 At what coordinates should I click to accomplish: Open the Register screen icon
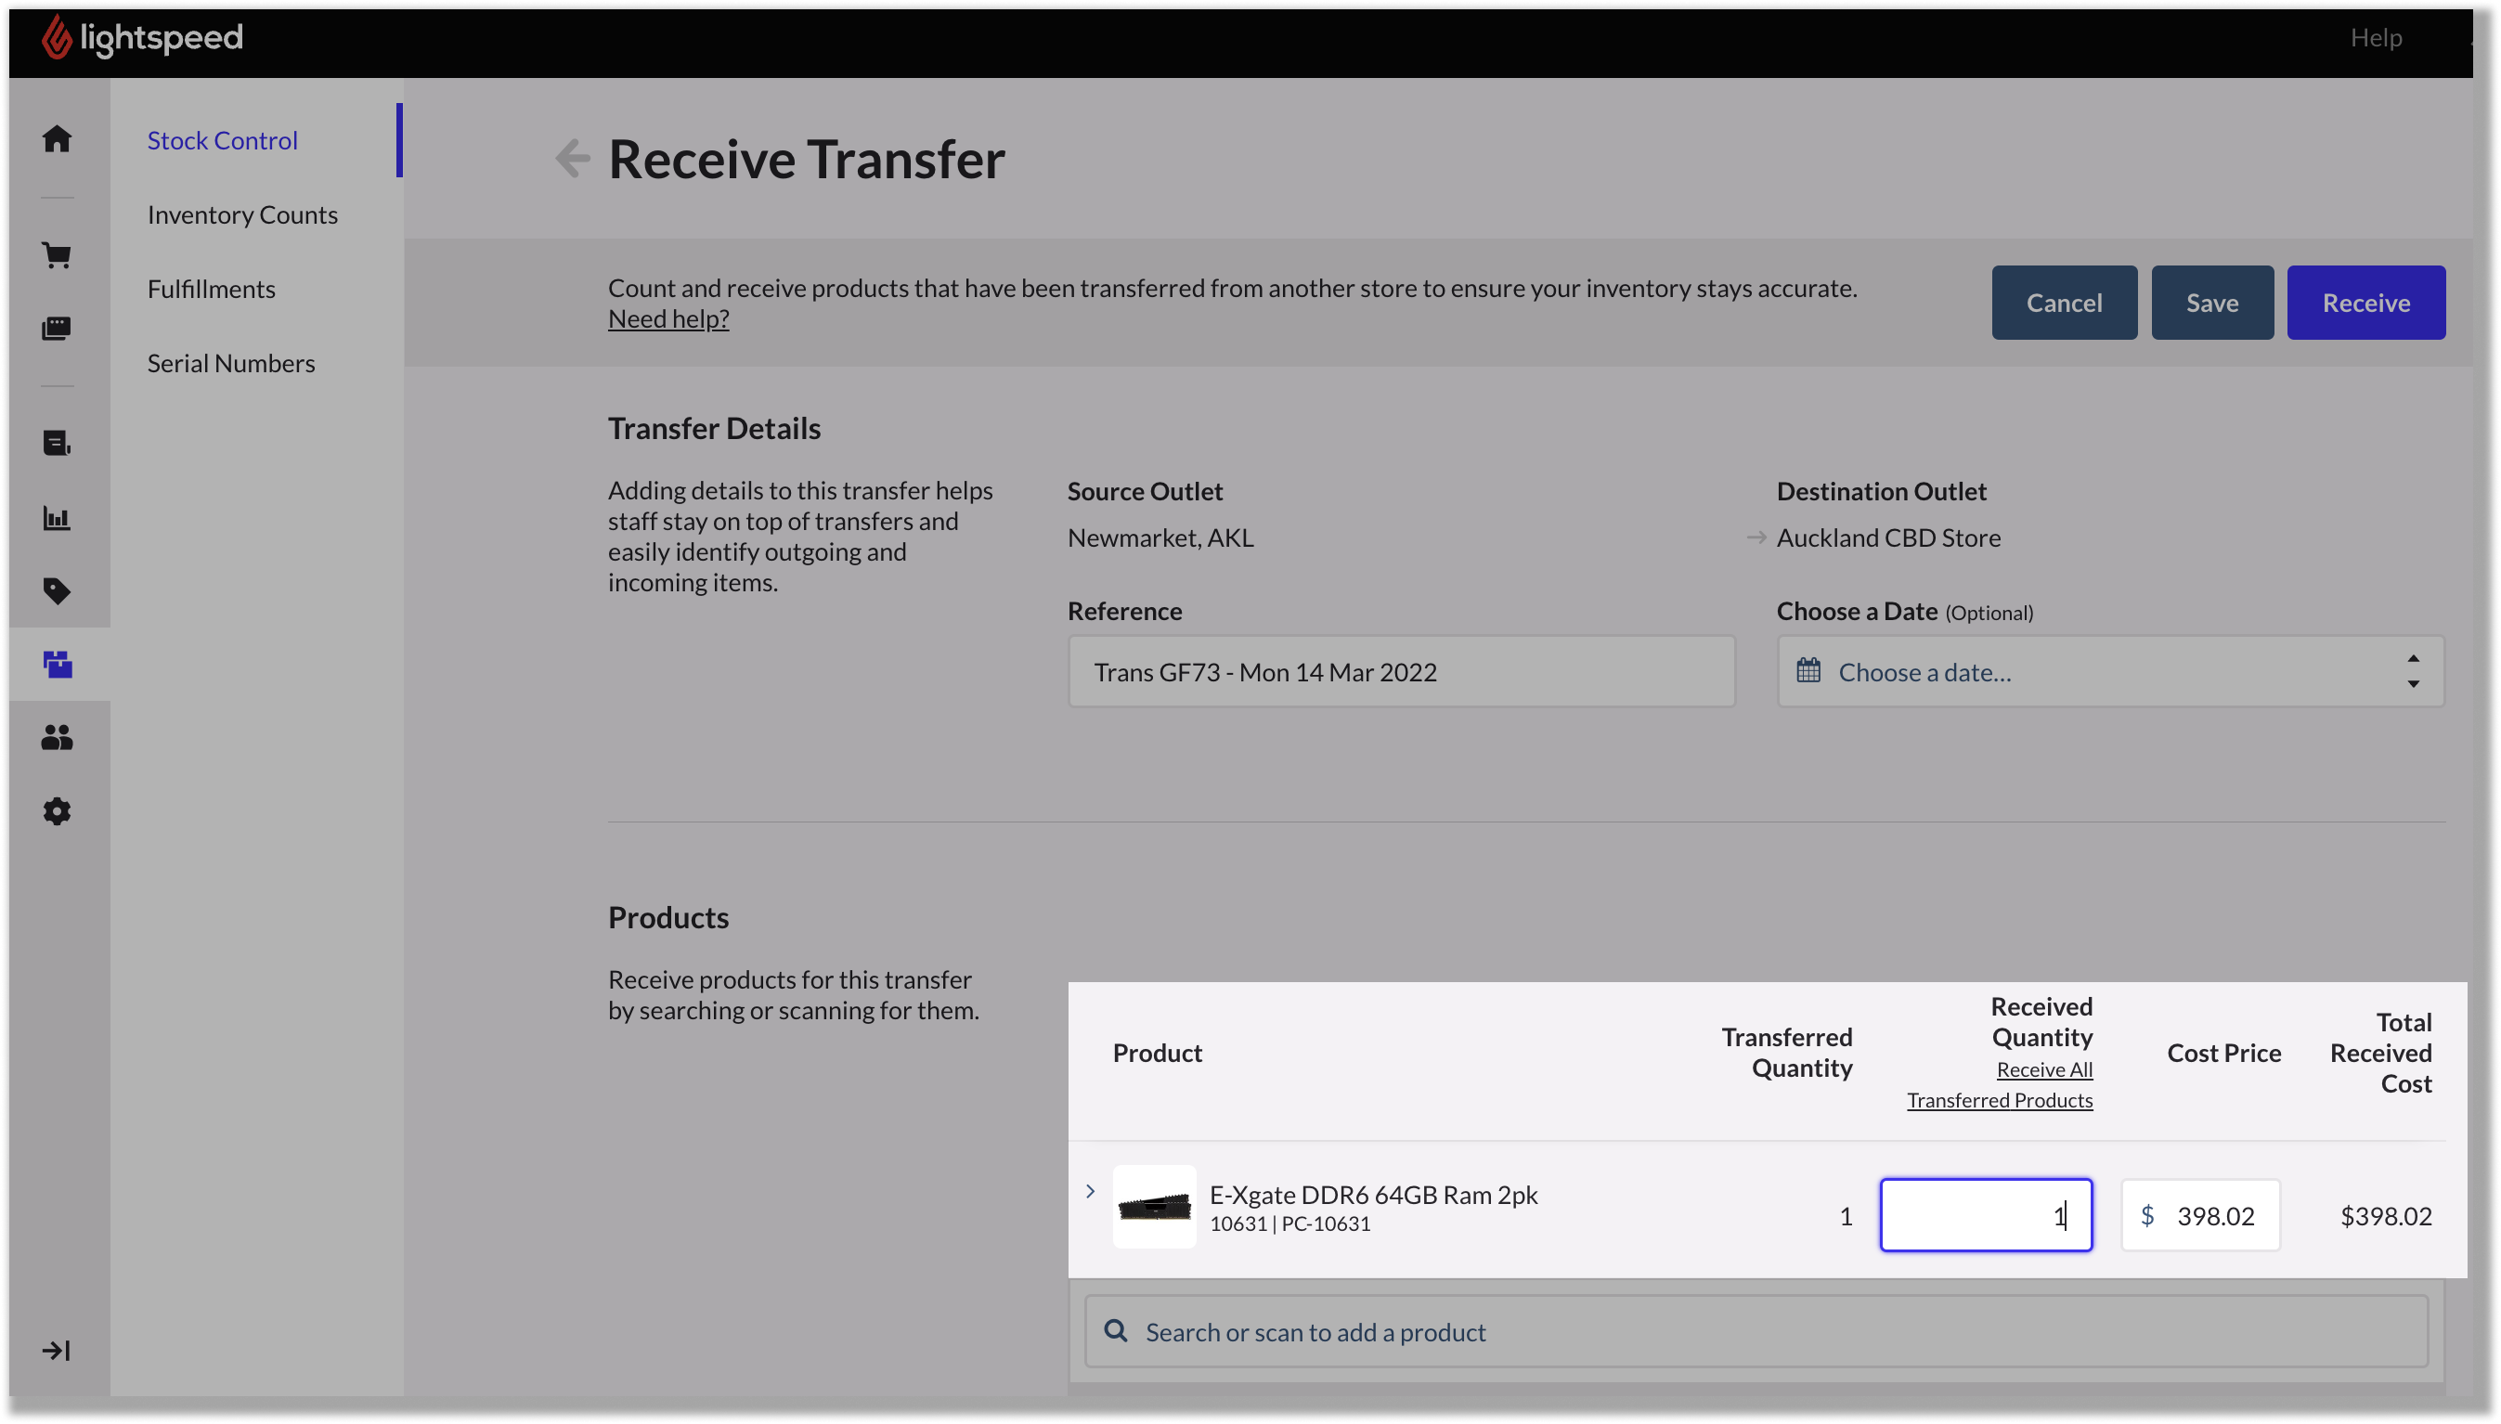click(x=57, y=329)
